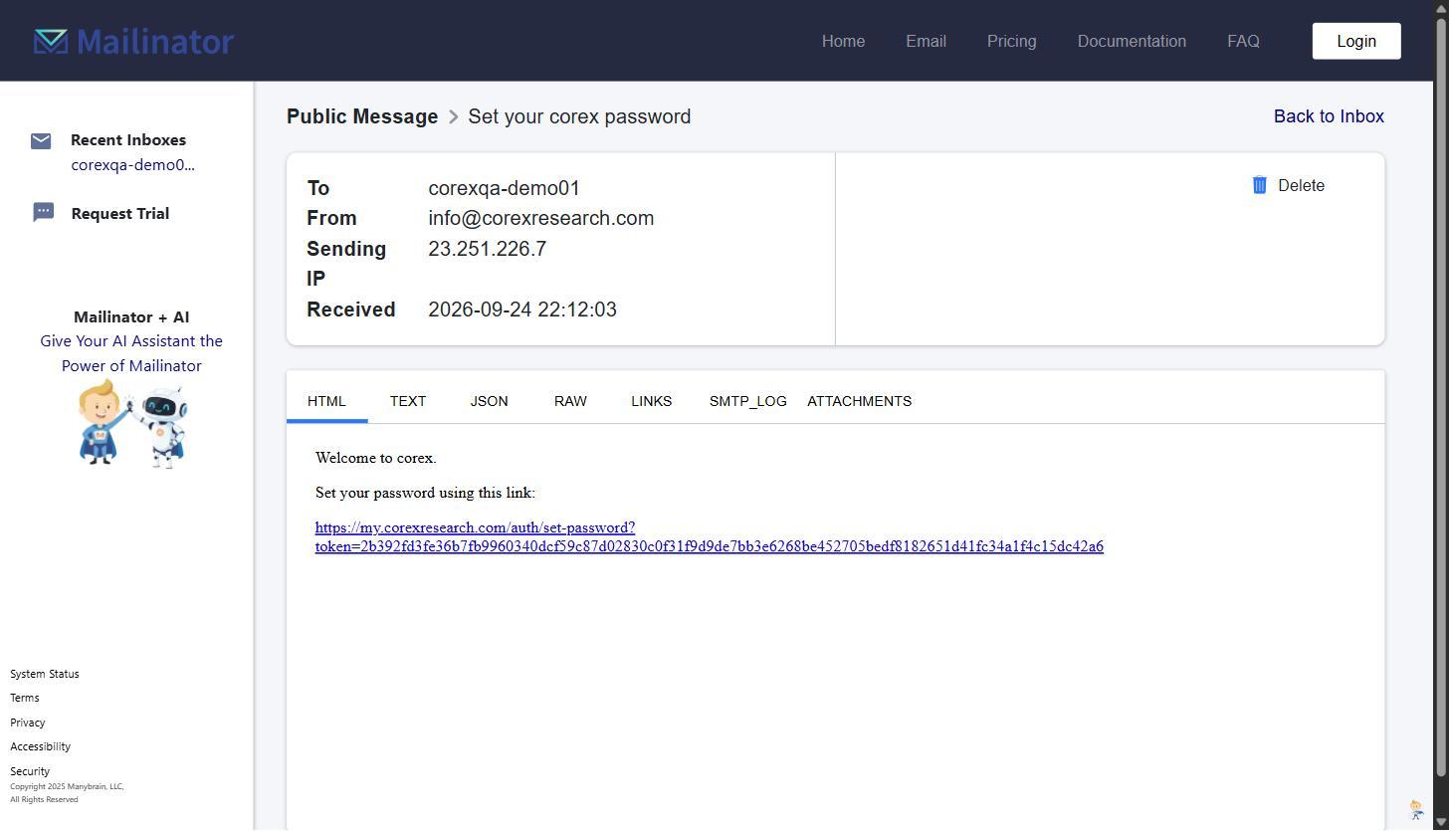Open Terms footer link
This screenshot has width=1449, height=831.
tap(25, 698)
